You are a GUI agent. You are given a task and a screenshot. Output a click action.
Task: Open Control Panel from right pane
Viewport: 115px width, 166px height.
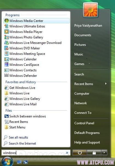tap(84, 123)
